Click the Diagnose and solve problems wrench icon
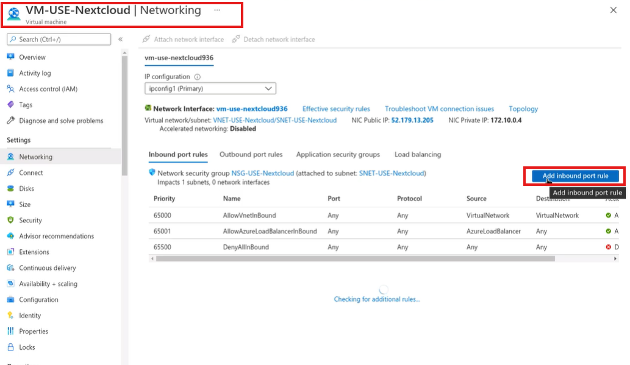Screen dimensions: 630x365 point(11,121)
